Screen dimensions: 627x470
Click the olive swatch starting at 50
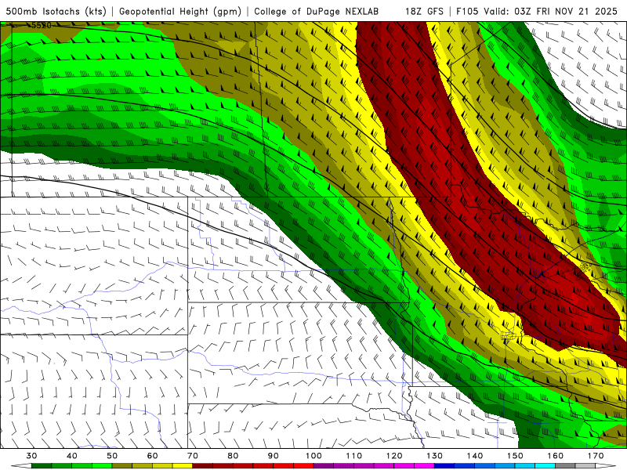122,465
